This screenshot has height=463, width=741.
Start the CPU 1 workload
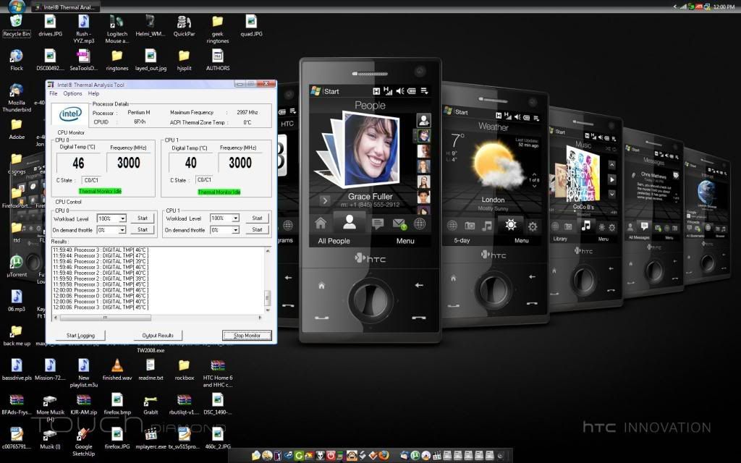(x=257, y=218)
